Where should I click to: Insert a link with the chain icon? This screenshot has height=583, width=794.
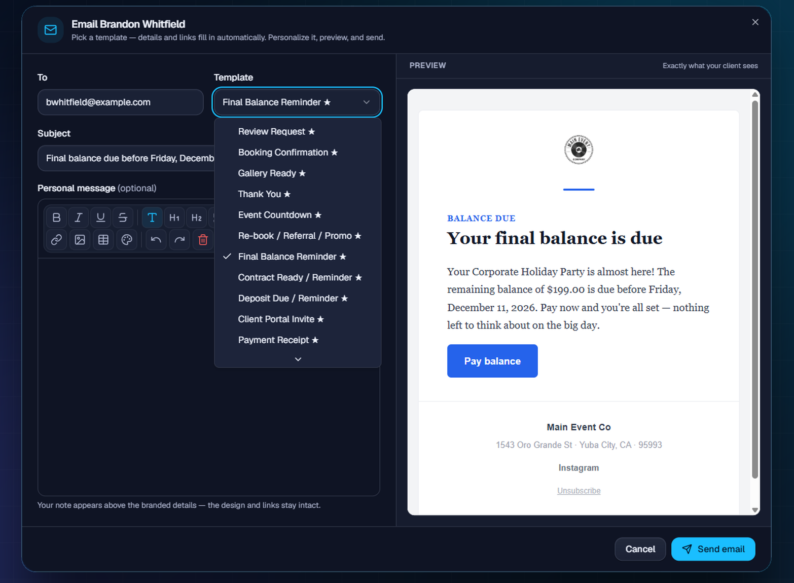pyautogui.click(x=56, y=240)
